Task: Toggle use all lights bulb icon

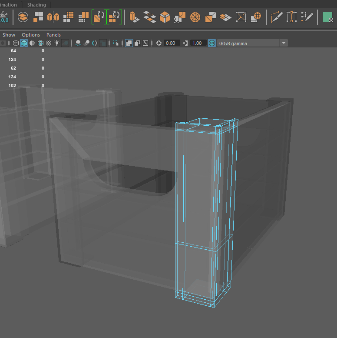Action: coord(56,43)
